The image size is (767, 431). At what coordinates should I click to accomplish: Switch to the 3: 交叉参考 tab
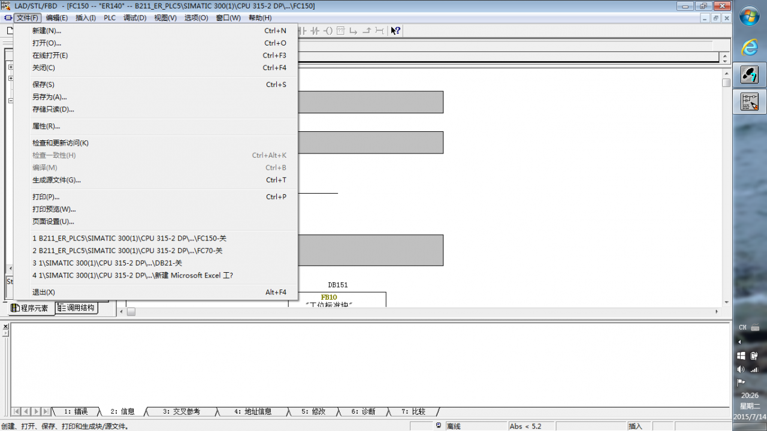tap(181, 412)
